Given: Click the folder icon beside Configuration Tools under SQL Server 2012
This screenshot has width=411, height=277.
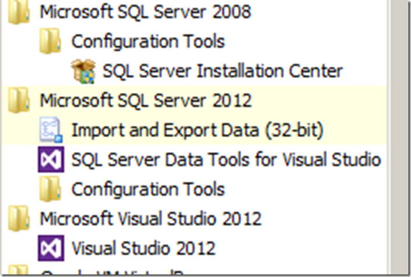Looking at the screenshot, I should point(50,189).
